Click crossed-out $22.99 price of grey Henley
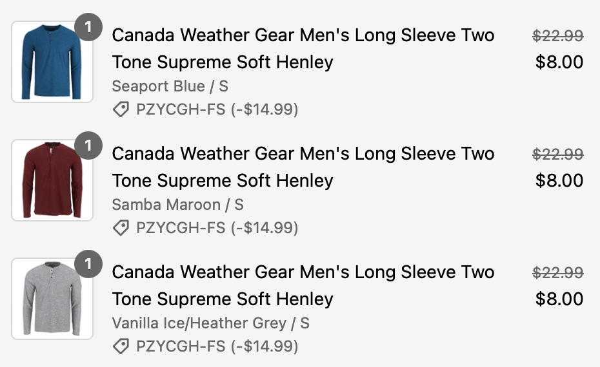600x367 pixels. (557, 273)
